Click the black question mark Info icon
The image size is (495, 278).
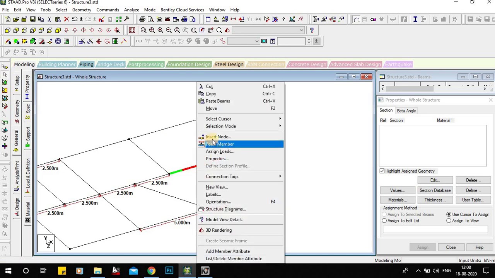[x=283, y=19]
